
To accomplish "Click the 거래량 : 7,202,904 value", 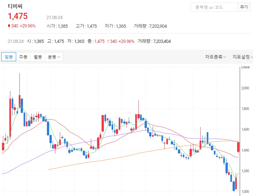I will point(150,26).
